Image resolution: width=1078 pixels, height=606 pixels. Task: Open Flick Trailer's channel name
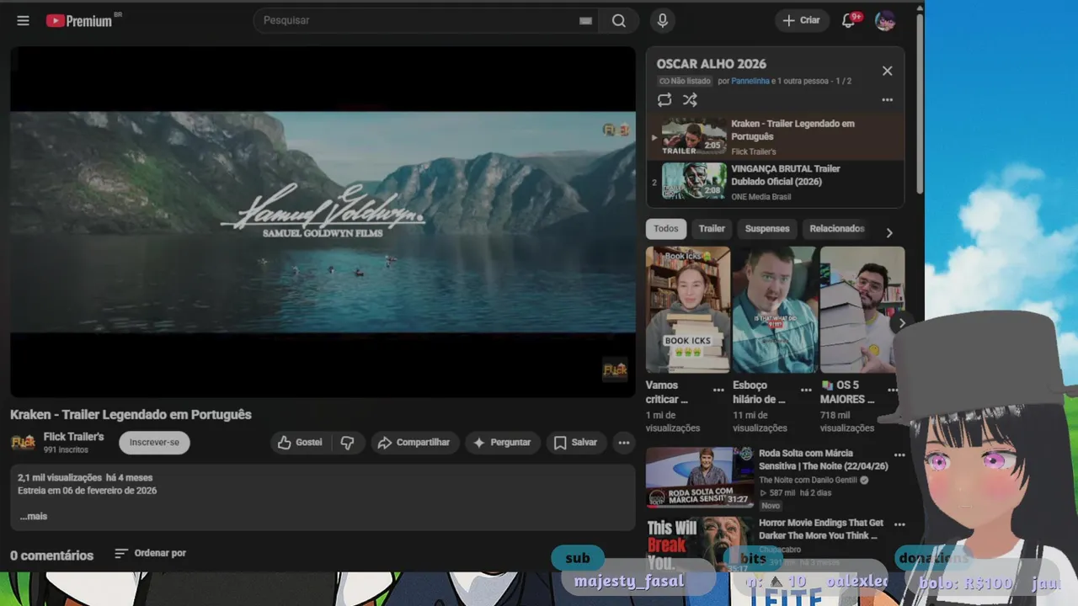click(x=73, y=437)
